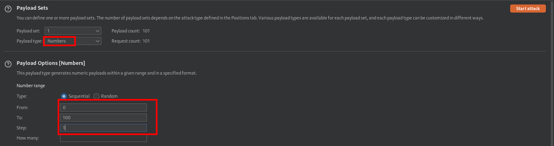Click the 'Payload set:' label

[28, 31]
